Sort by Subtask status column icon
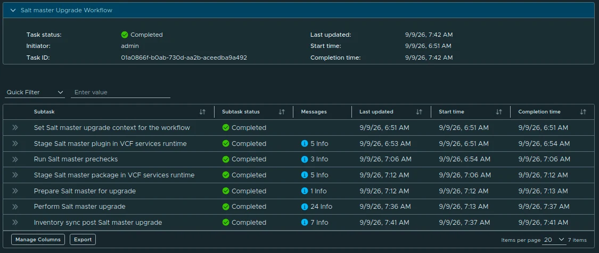 [282, 112]
